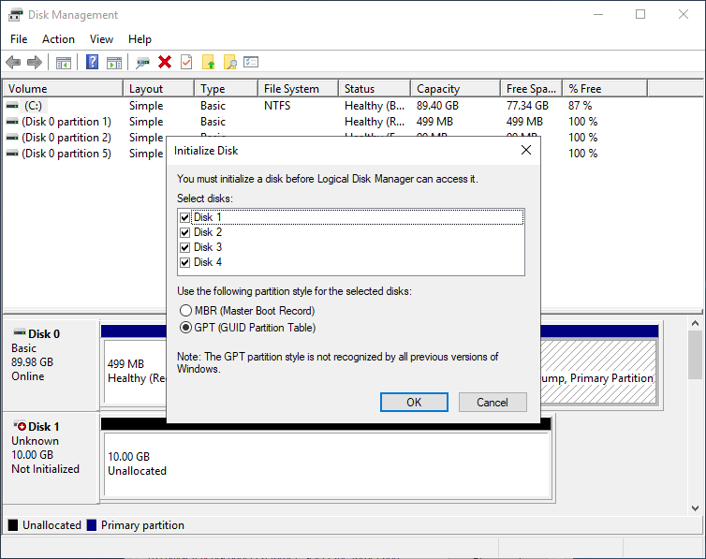Sort volumes by the Capacity column header
This screenshot has height=559, width=706.
click(438, 89)
